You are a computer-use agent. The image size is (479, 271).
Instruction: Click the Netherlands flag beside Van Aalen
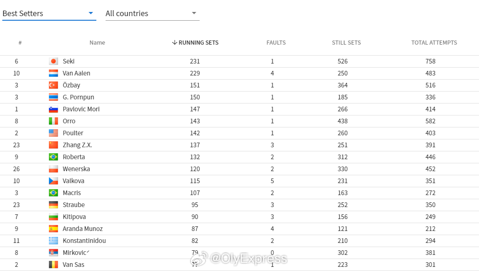click(53, 73)
